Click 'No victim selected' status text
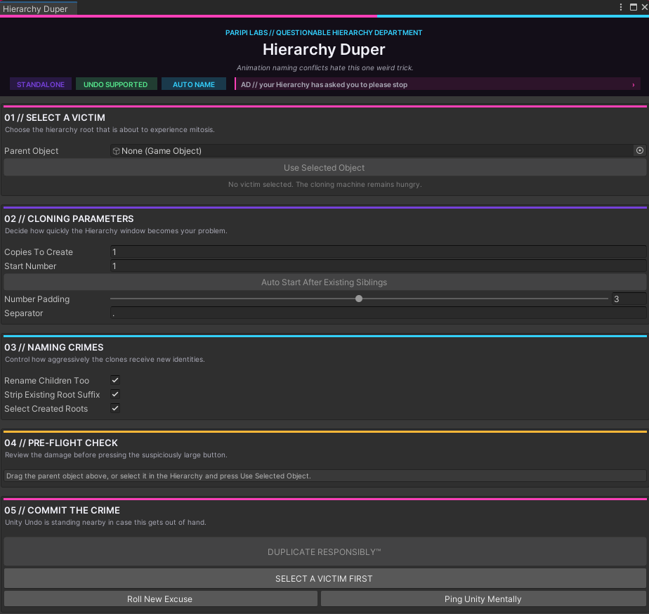 (325, 184)
